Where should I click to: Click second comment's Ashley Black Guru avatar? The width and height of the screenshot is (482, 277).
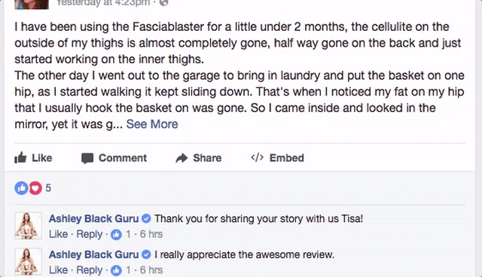tap(29, 261)
